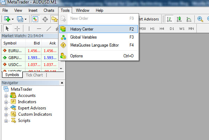This screenshot has height=140, width=209.
Task: Click the EURU... ask price 1.456...
Action: 50,51
